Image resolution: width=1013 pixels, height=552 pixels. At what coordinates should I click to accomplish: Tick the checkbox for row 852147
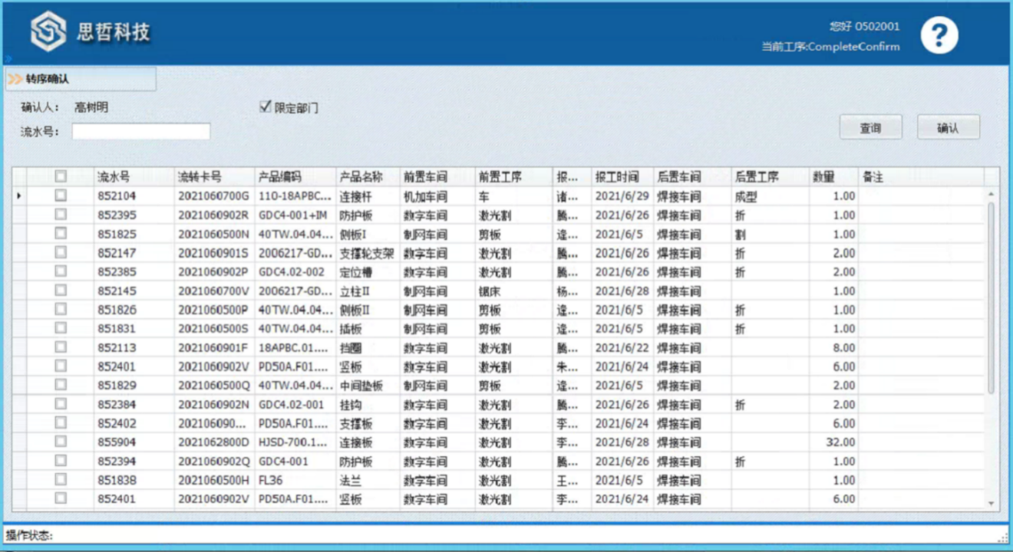[x=61, y=253]
